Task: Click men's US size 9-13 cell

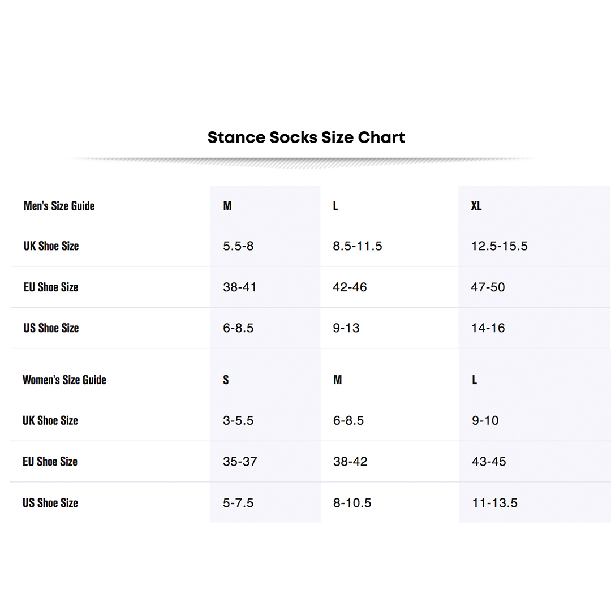Action: tap(346, 328)
